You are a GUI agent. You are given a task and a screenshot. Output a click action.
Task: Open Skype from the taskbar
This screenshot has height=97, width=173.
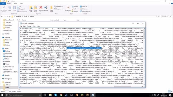click(x=56, y=95)
